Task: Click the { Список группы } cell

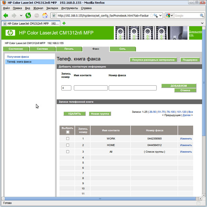Action: (x=155, y=152)
